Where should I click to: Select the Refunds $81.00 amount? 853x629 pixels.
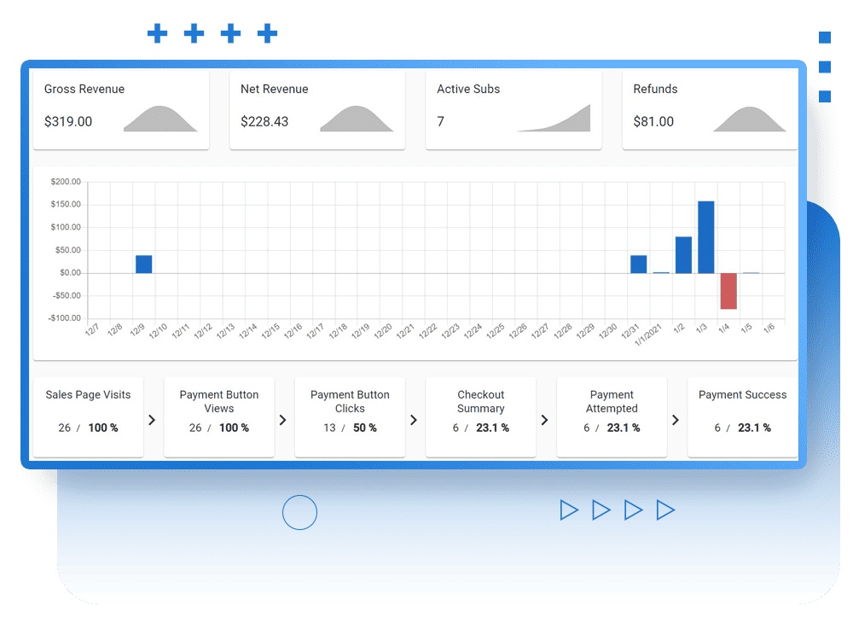[x=653, y=122]
